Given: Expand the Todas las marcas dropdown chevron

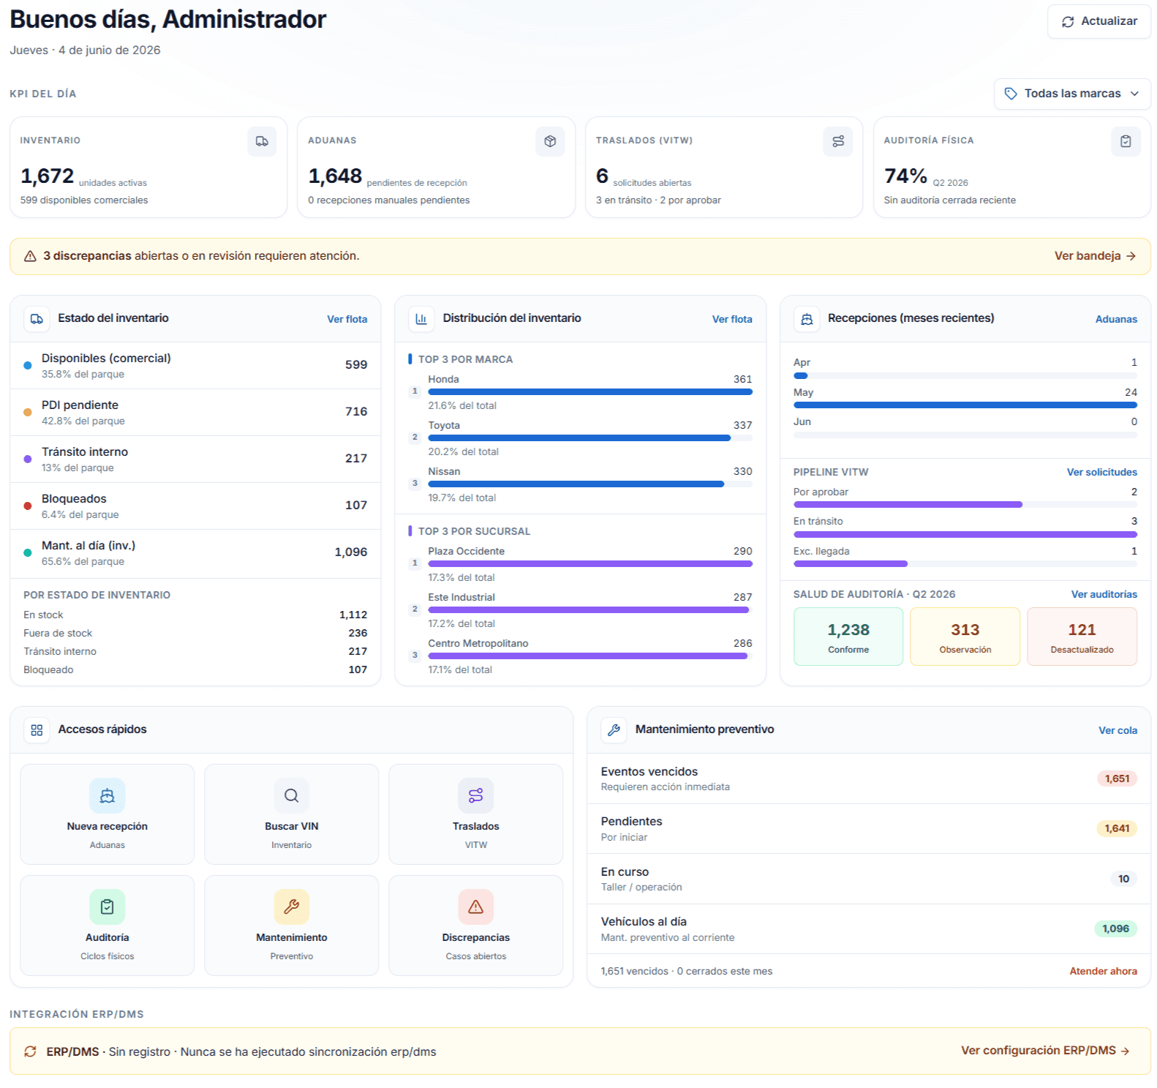Looking at the screenshot, I should [x=1134, y=94].
